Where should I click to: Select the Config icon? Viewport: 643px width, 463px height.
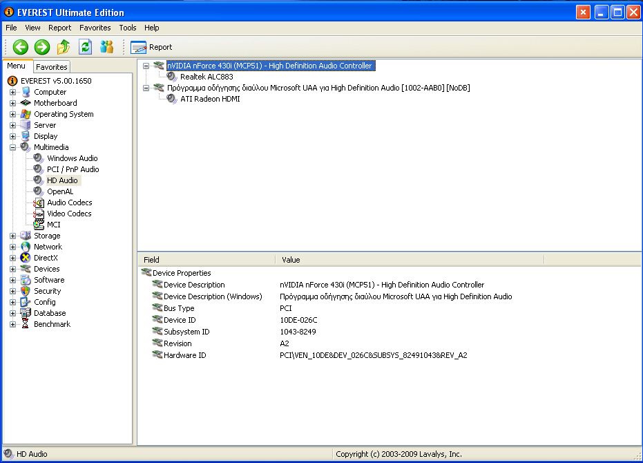pyautogui.click(x=26, y=302)
